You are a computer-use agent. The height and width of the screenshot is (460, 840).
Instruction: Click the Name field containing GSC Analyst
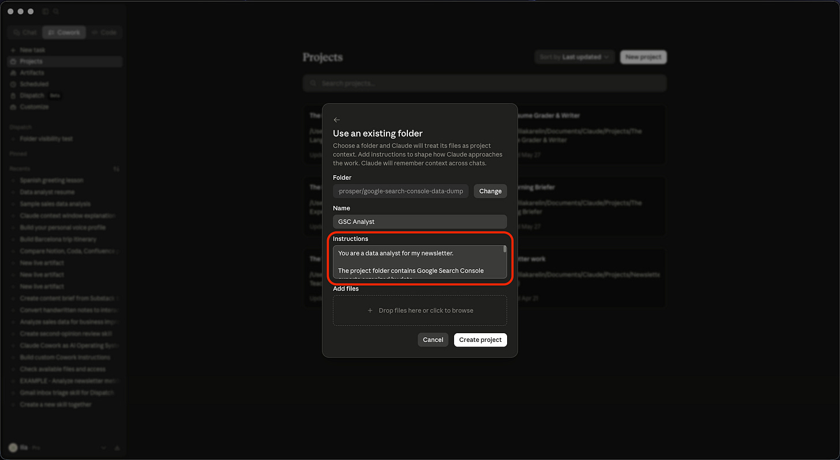pyautogui.click(x=420, y=222)
